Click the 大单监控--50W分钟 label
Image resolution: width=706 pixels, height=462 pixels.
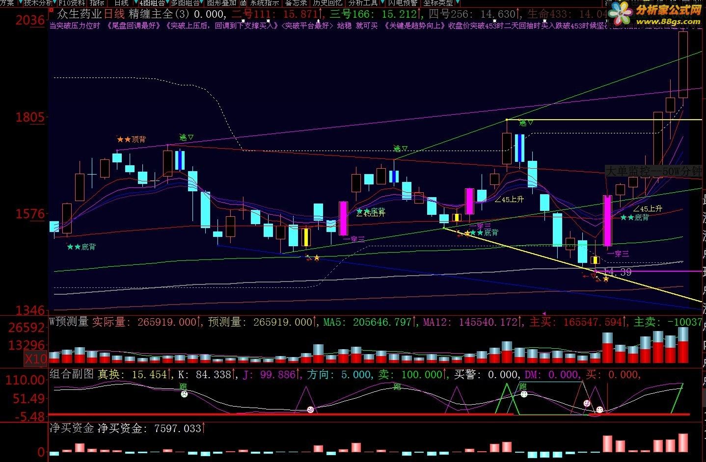653,171
